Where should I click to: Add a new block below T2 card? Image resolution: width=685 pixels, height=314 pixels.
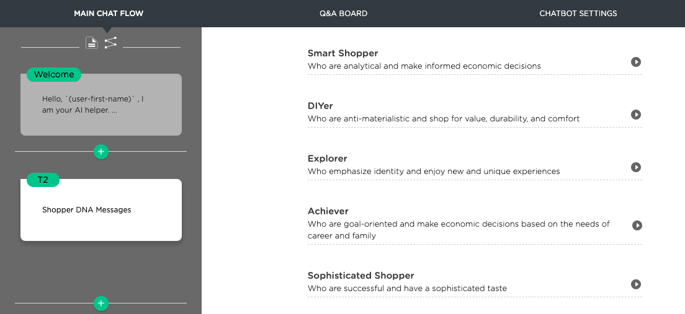pos(101,303)
